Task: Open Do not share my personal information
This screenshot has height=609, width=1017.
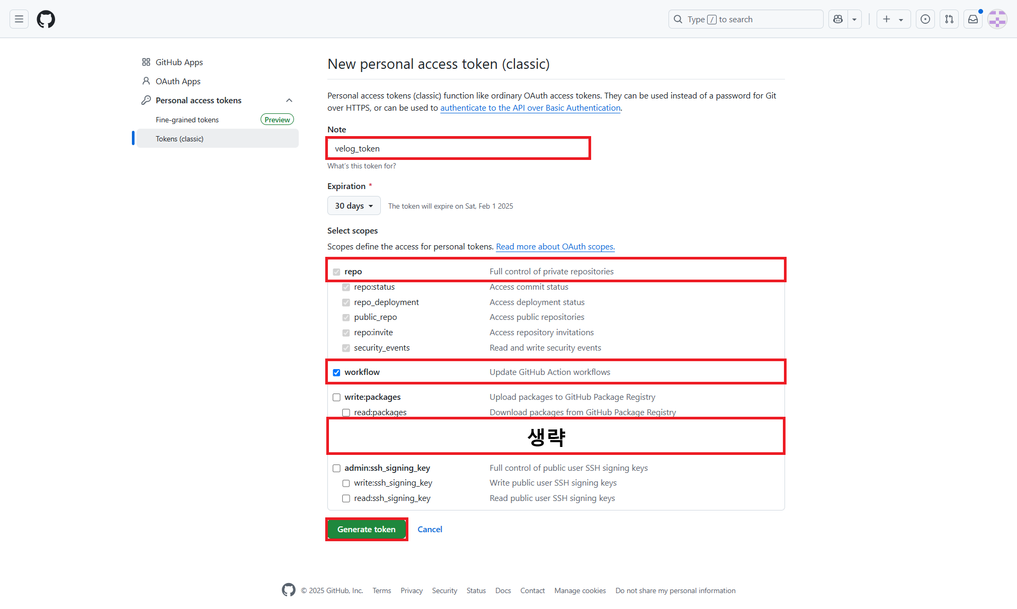Action: click(675, 590)
